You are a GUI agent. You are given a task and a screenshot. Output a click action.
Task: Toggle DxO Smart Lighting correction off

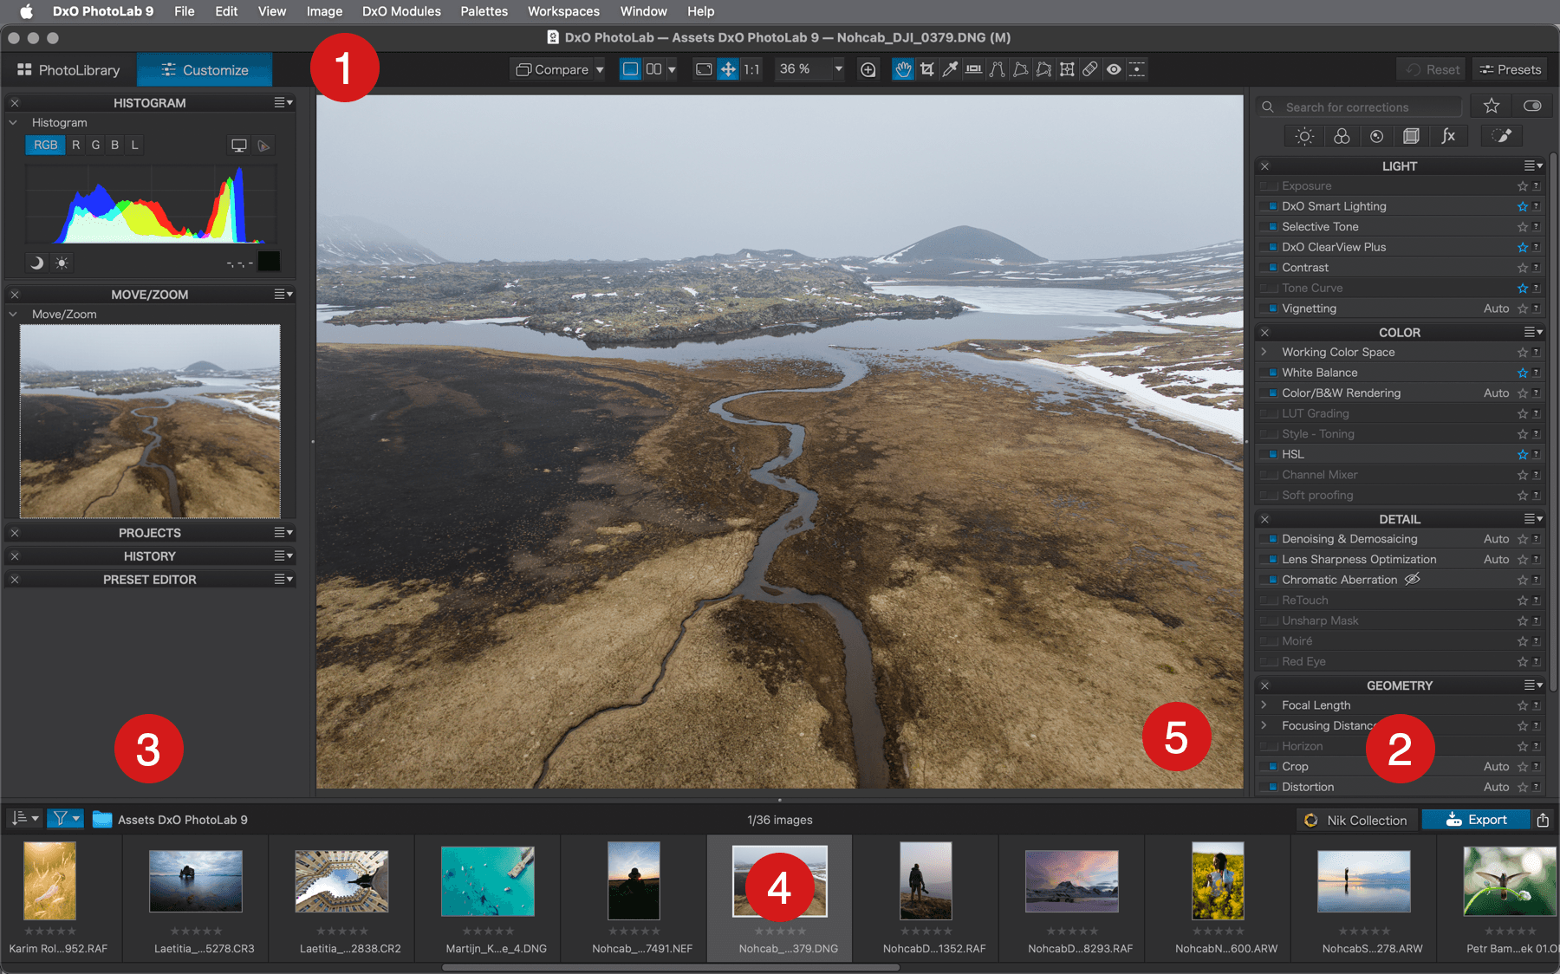(x=1271, y=206)
